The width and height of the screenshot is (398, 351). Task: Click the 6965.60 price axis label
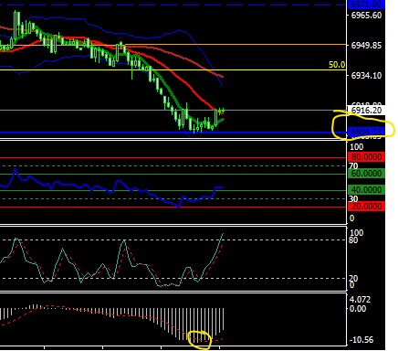tap(366, 16)
